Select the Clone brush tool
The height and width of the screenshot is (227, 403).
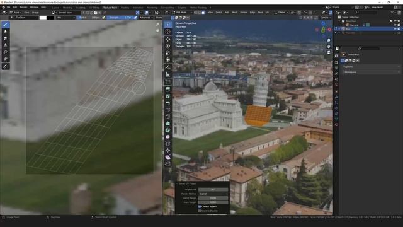6,45
